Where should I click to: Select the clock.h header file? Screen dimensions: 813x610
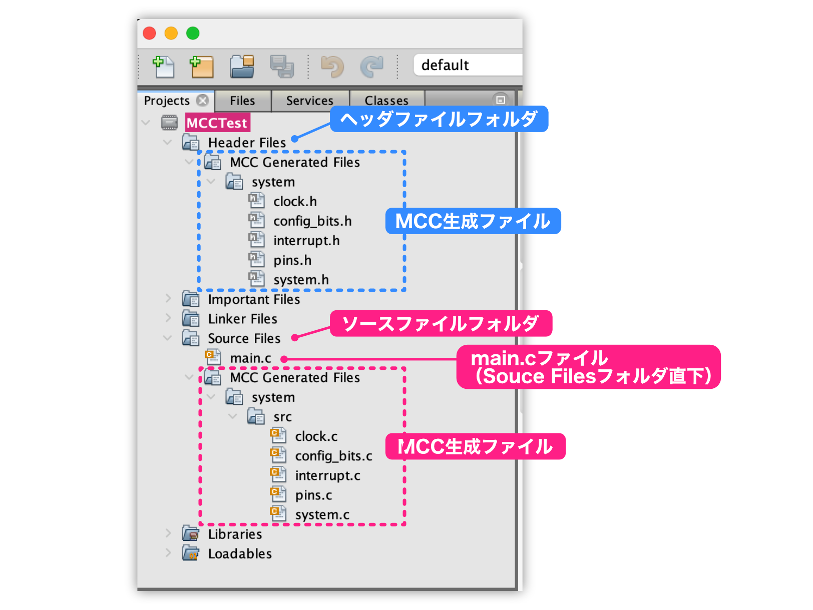pos(294,201)
